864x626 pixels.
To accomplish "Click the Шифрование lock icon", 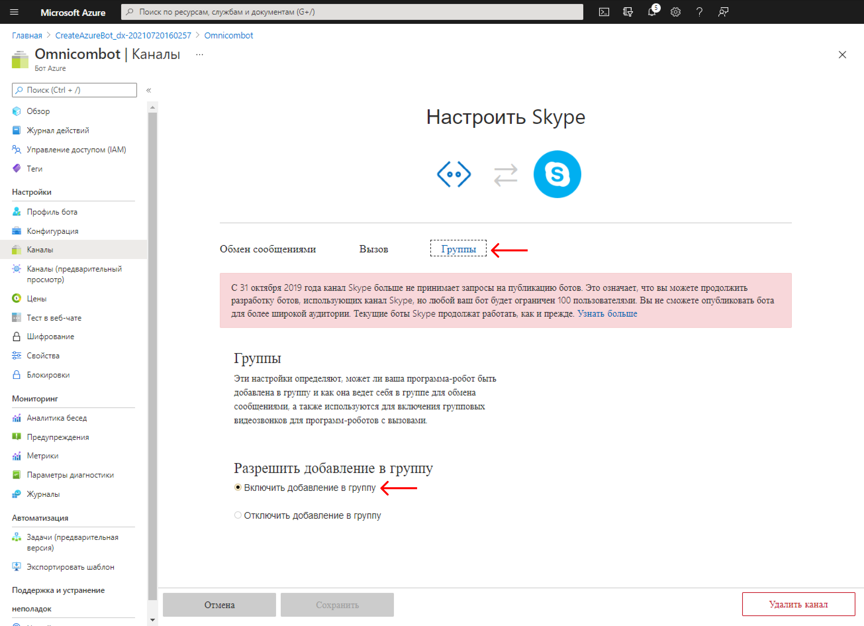I will coord(16,336).
